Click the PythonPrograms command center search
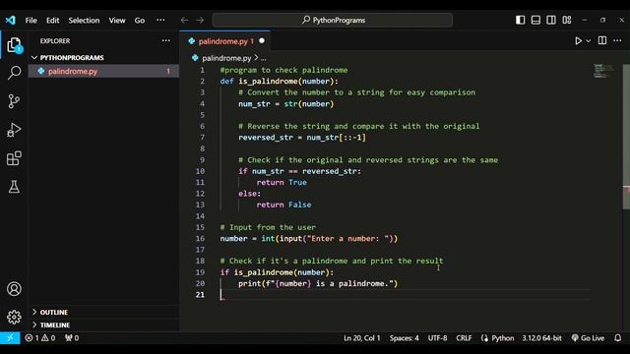 333,20
